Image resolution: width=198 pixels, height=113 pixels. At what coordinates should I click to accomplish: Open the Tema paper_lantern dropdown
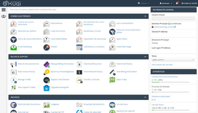pos(173,60)
